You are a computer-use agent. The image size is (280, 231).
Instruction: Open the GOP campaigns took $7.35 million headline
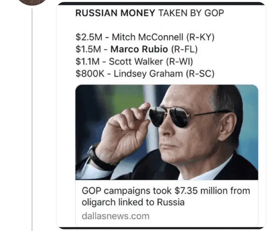click(x=166, y=191)
